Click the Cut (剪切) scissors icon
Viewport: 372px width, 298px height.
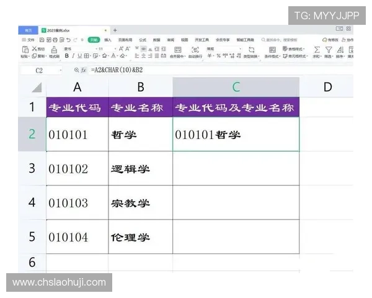point(35,49)
